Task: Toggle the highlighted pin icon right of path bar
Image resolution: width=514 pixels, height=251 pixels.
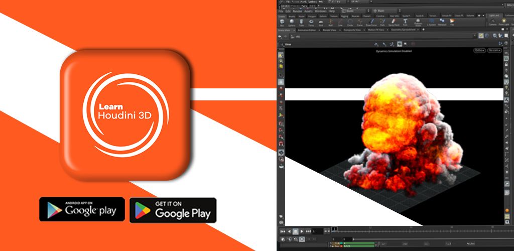Action: point(481,36)
